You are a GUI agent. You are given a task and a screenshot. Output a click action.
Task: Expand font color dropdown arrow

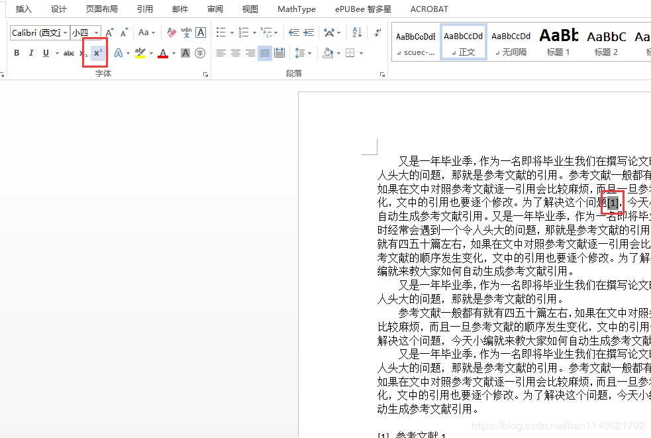(174, 53)
